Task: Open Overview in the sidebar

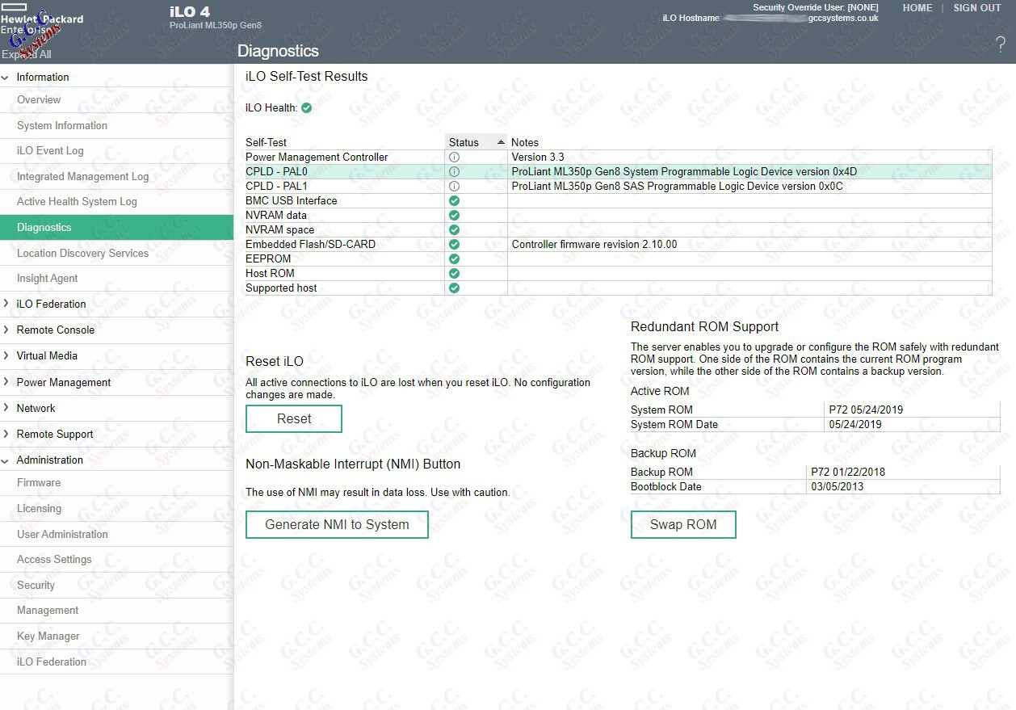Action: pyautogui.click(x=39, y=100)
